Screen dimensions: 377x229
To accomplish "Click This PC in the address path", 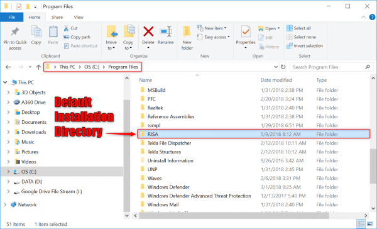I will pyautogui.click(x=67, y=67).
